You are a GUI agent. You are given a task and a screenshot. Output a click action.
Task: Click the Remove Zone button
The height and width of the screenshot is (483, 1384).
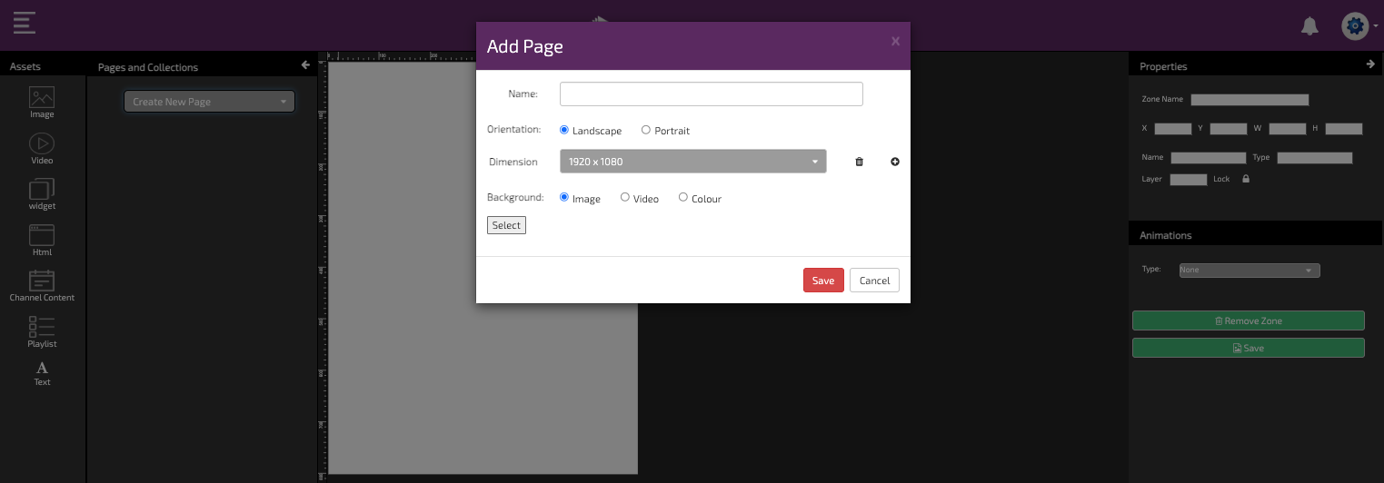point(1249,320)
